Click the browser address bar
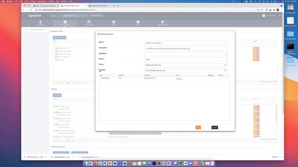This screenshot has height=167, width=298. click(144, 10)
